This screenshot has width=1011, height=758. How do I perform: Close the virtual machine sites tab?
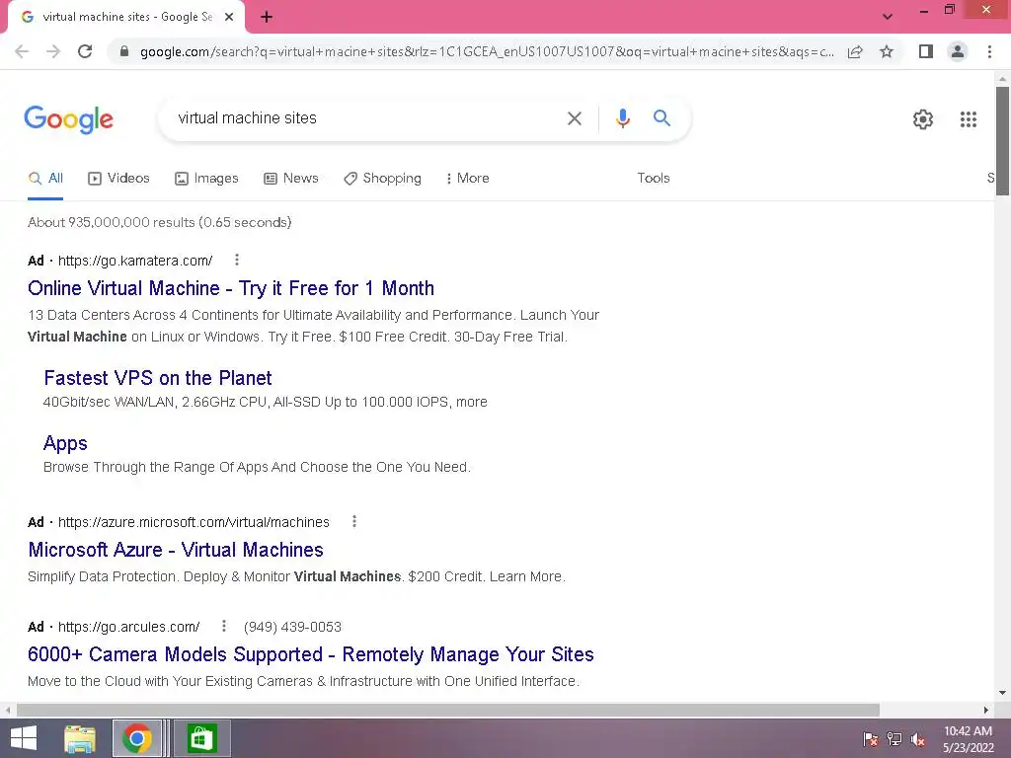coord(229,18)
